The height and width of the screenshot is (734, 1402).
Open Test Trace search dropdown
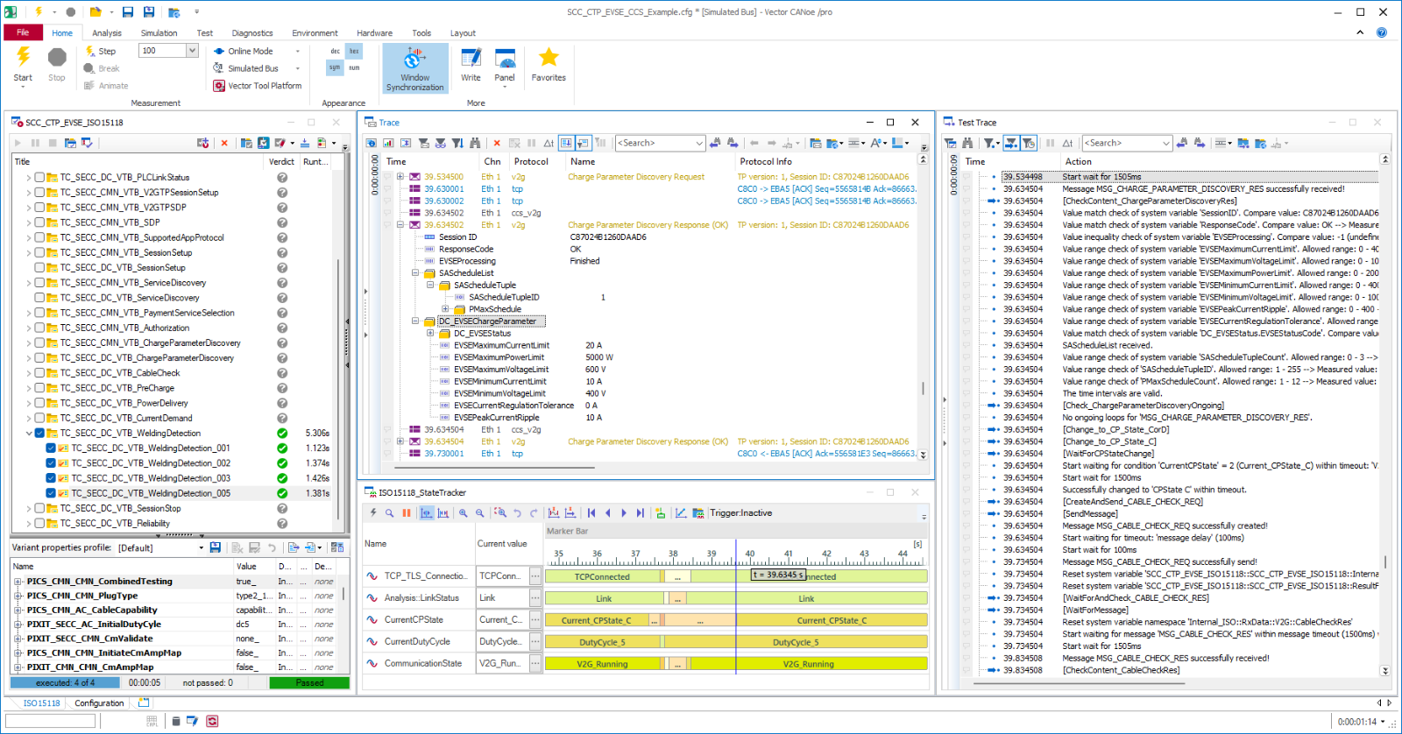click(x=1166, y=143)
